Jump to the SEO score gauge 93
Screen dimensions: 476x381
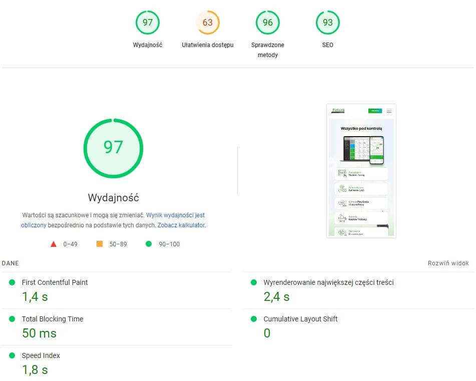[327, 23]
